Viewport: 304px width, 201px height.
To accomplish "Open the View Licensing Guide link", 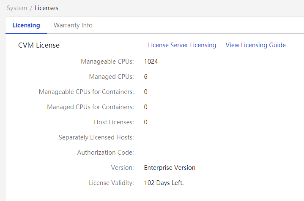I will click(x=255, y=45).
